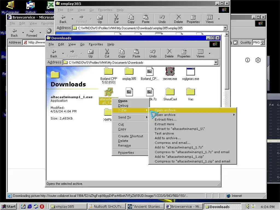Select the ShoutCast folder
Screen dimensions: 280x210
[x=170, y=94]
